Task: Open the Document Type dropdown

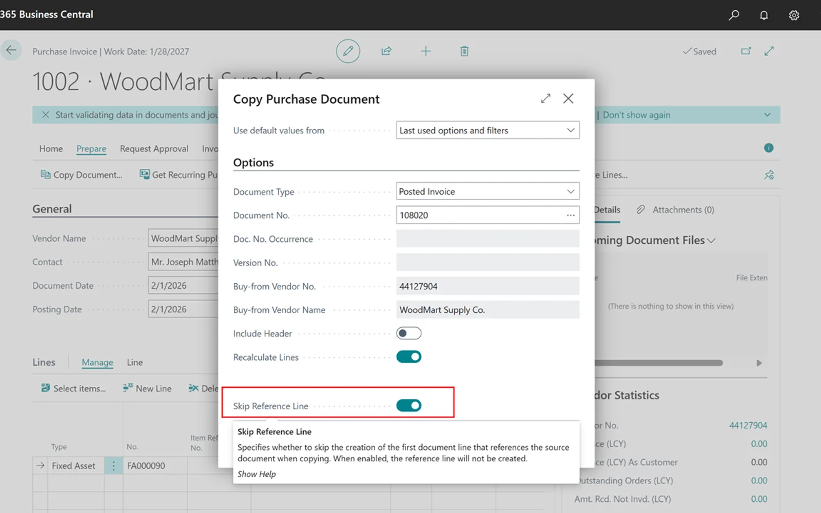Action: (487, 191)
